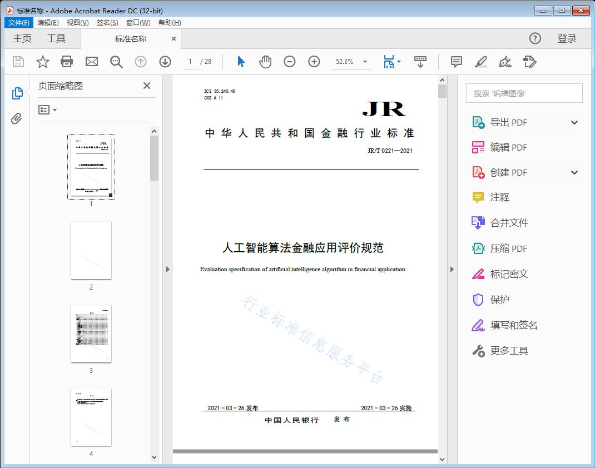The image size is (595, 468).
Task: Open the comment tool speech bubble icon
Action: coord(456,62)
